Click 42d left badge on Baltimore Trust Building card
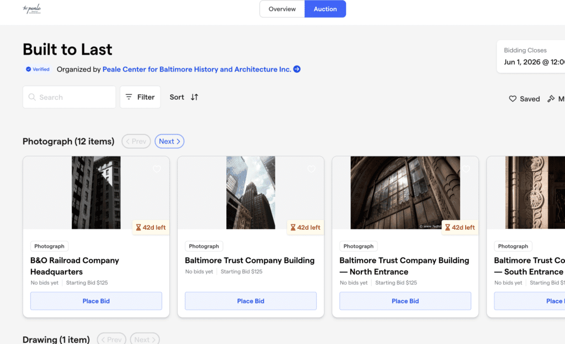Screen dimensions: 565x344 pos(305,228)
